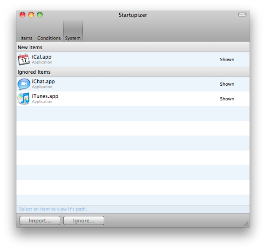Open the Conditions tab

[49, 38]
